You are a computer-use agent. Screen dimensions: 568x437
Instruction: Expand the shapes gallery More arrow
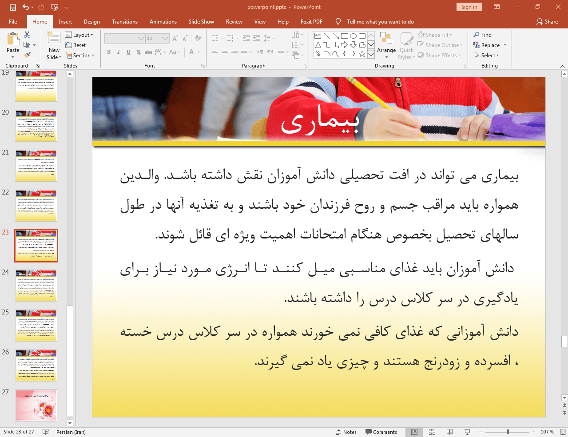(371, 53)
